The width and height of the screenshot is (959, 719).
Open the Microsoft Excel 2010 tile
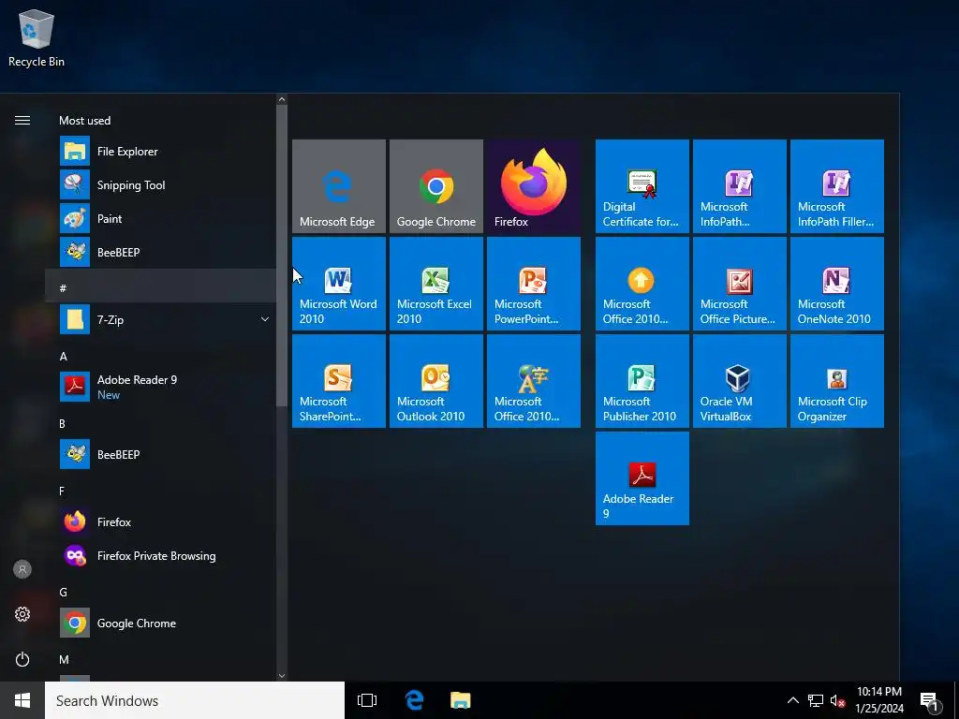point(436,283)
